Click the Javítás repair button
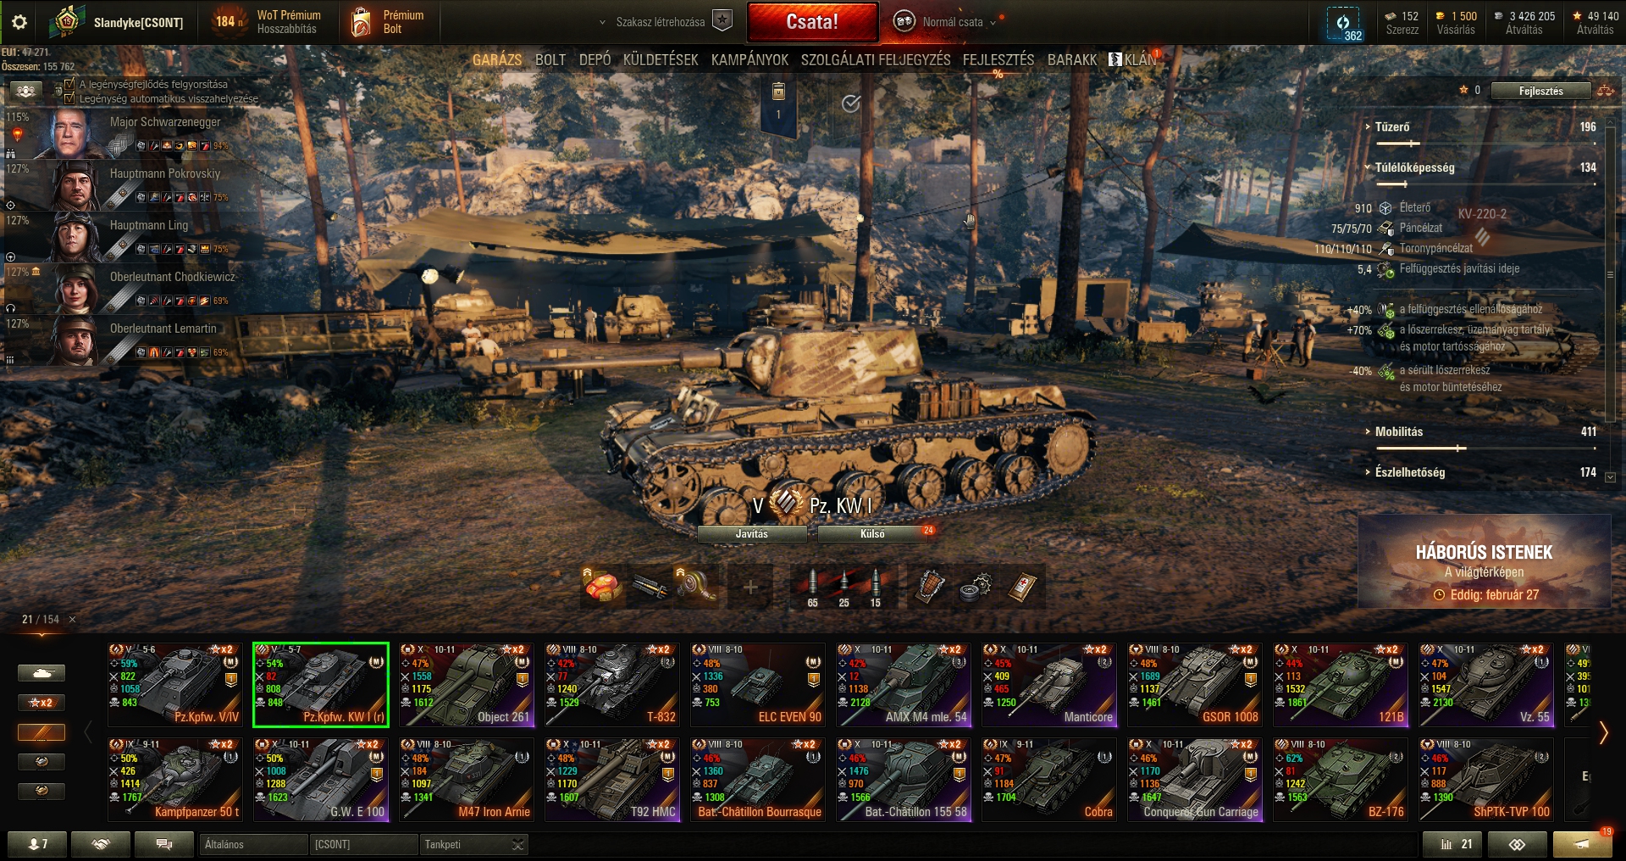Screen dimensions: 1626x861 [x=752, y=534]
